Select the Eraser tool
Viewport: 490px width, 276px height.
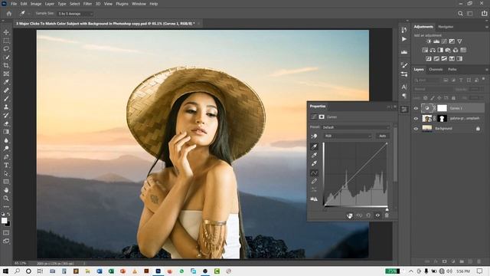pos(6,123)
